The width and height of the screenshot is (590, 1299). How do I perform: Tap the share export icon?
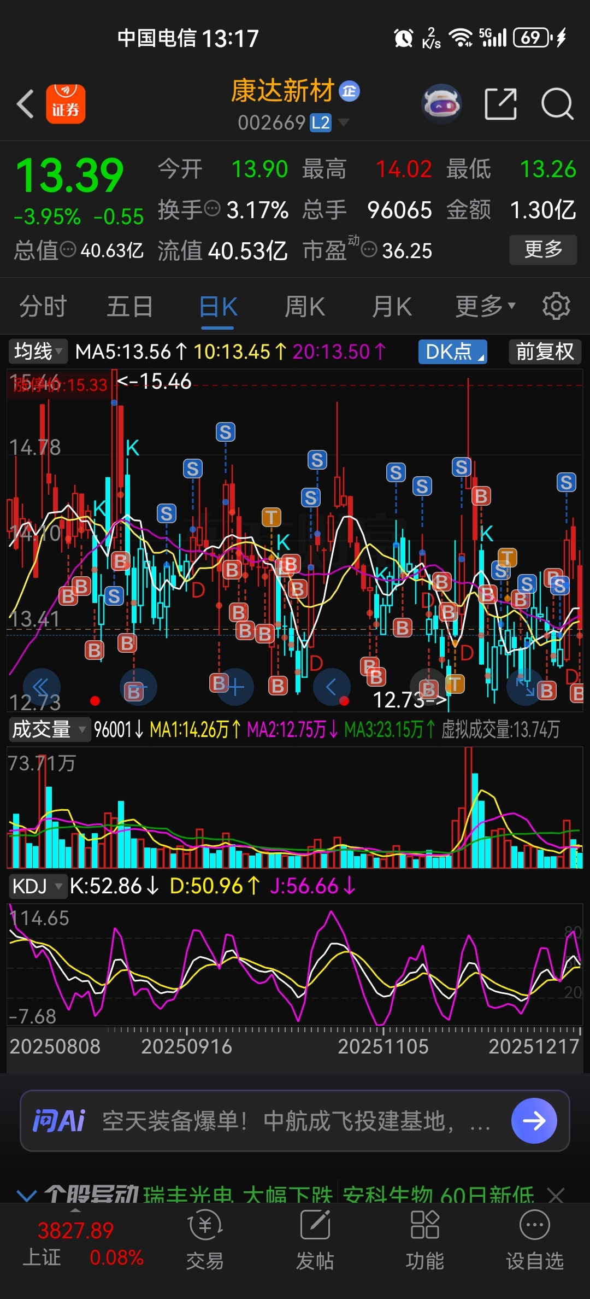pos(501,104)
